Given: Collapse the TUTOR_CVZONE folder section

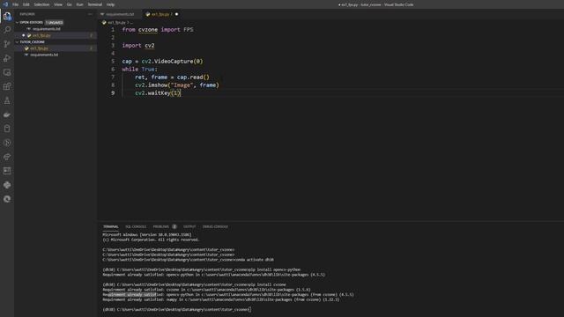Looking at the screenshot, I should pos(32,42).
